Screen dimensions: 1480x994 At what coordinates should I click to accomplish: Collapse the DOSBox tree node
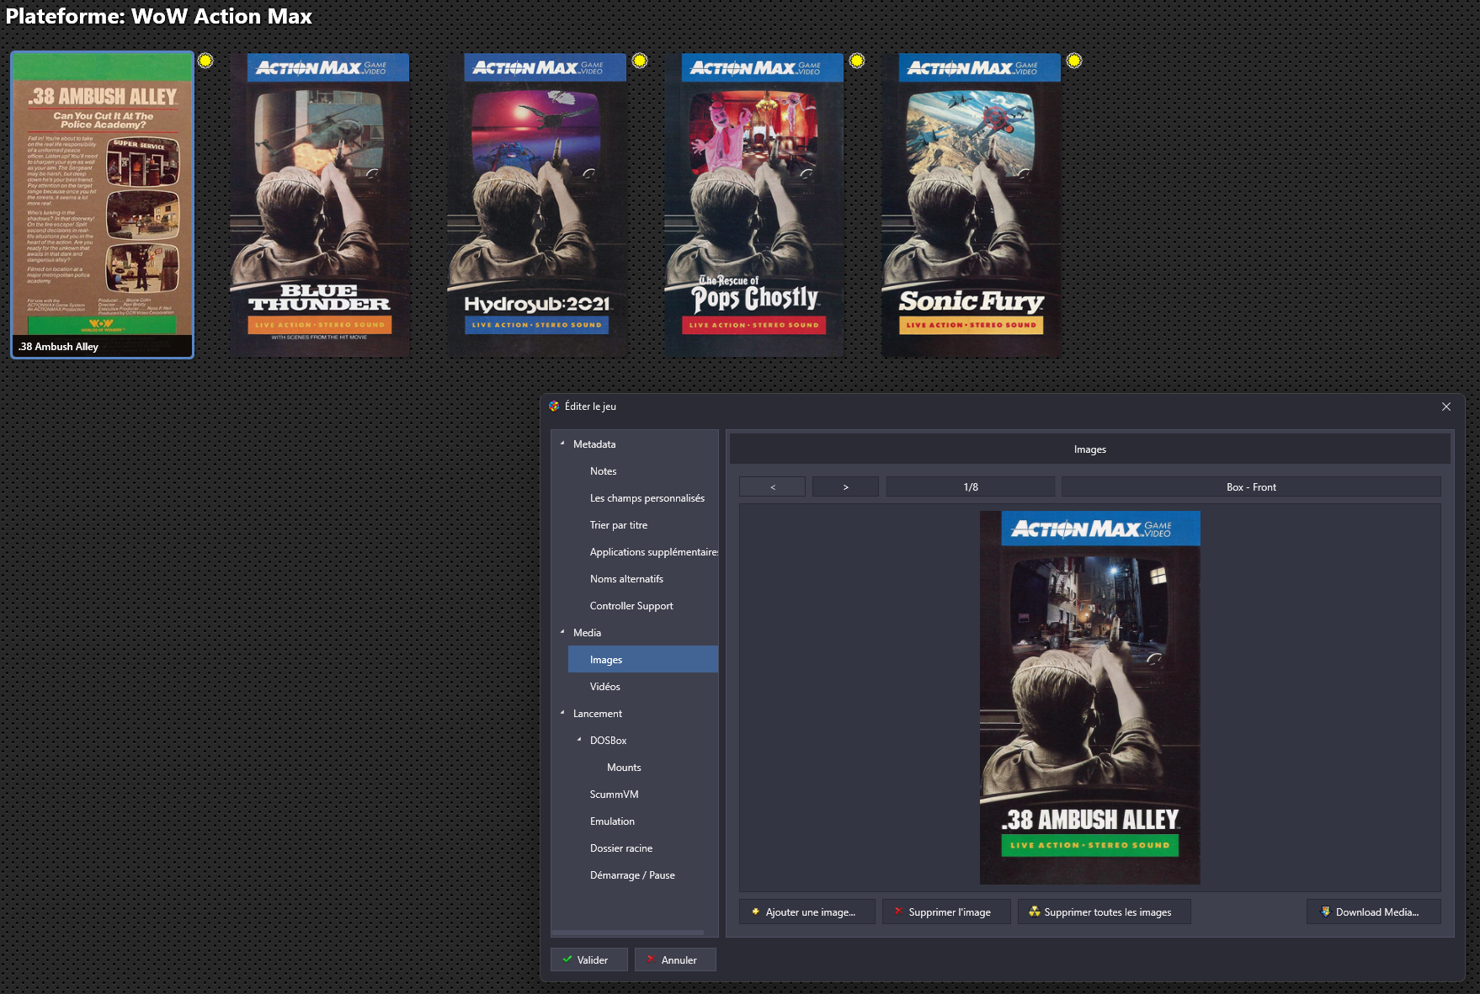(579, 740)
